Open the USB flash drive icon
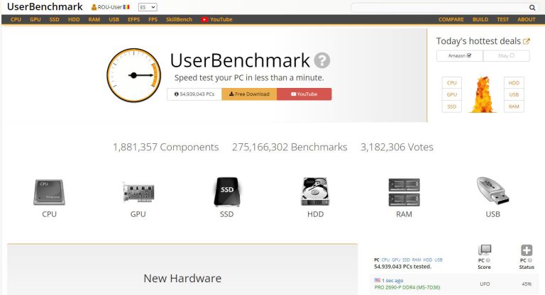545x295 pixels. click(x=492, y=191)
